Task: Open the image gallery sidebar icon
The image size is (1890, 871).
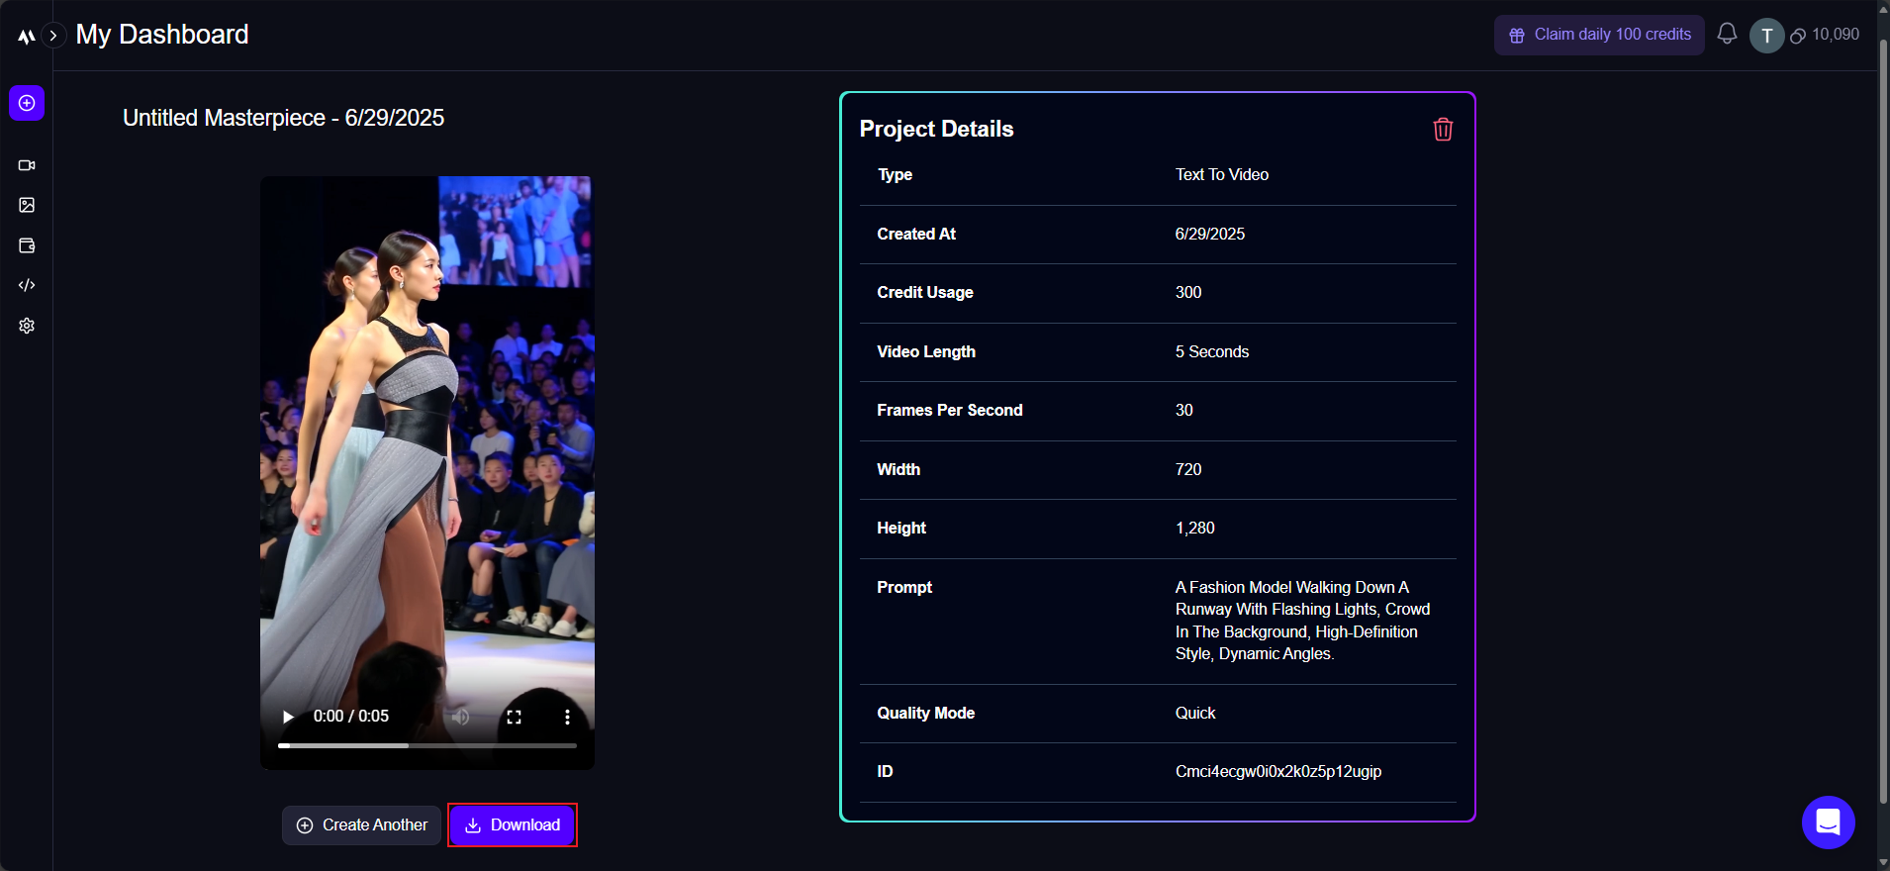Action: [27, 205]
